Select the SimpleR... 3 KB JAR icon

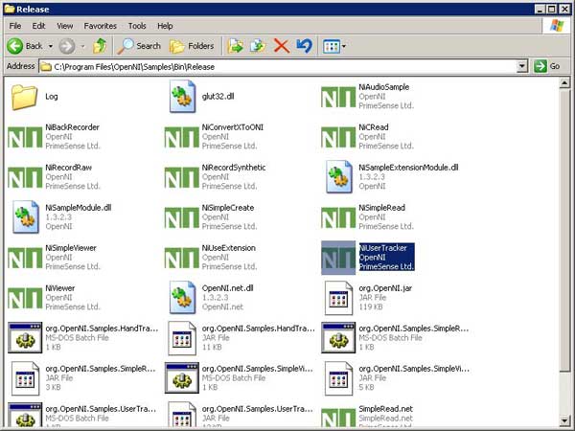coord(25,378)
